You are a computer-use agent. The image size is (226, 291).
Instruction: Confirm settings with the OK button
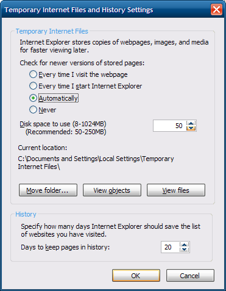click(x=136, y=276)
